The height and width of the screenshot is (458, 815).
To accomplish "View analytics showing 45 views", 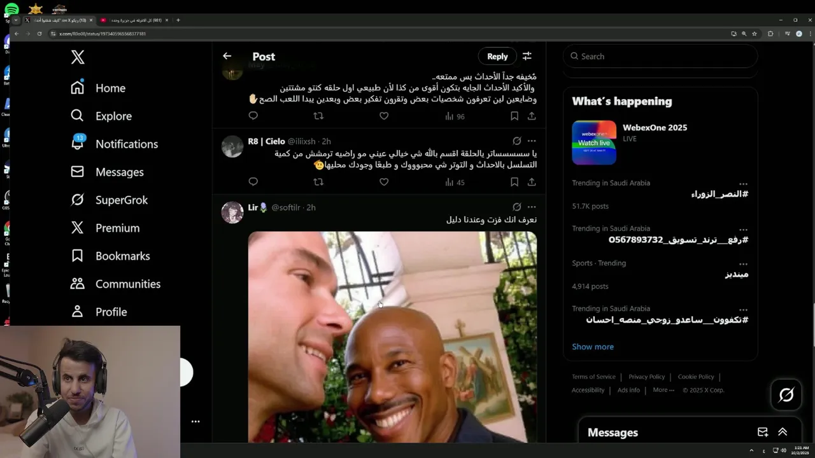I will (455, 183).
